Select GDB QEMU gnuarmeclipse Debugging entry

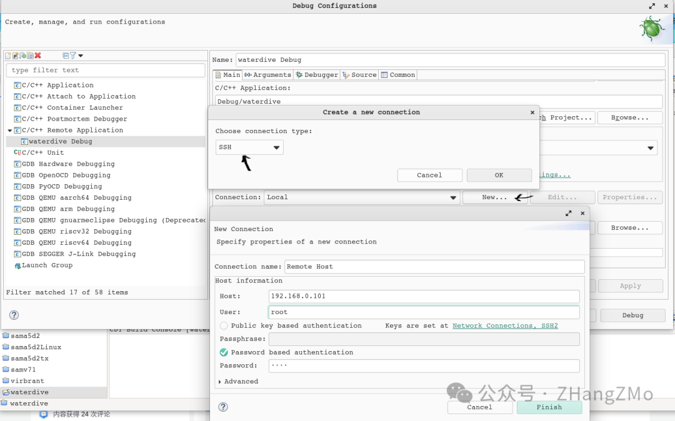[x=110, y=220]
